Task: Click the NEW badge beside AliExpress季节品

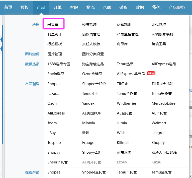Action: [x=151, y=74]
